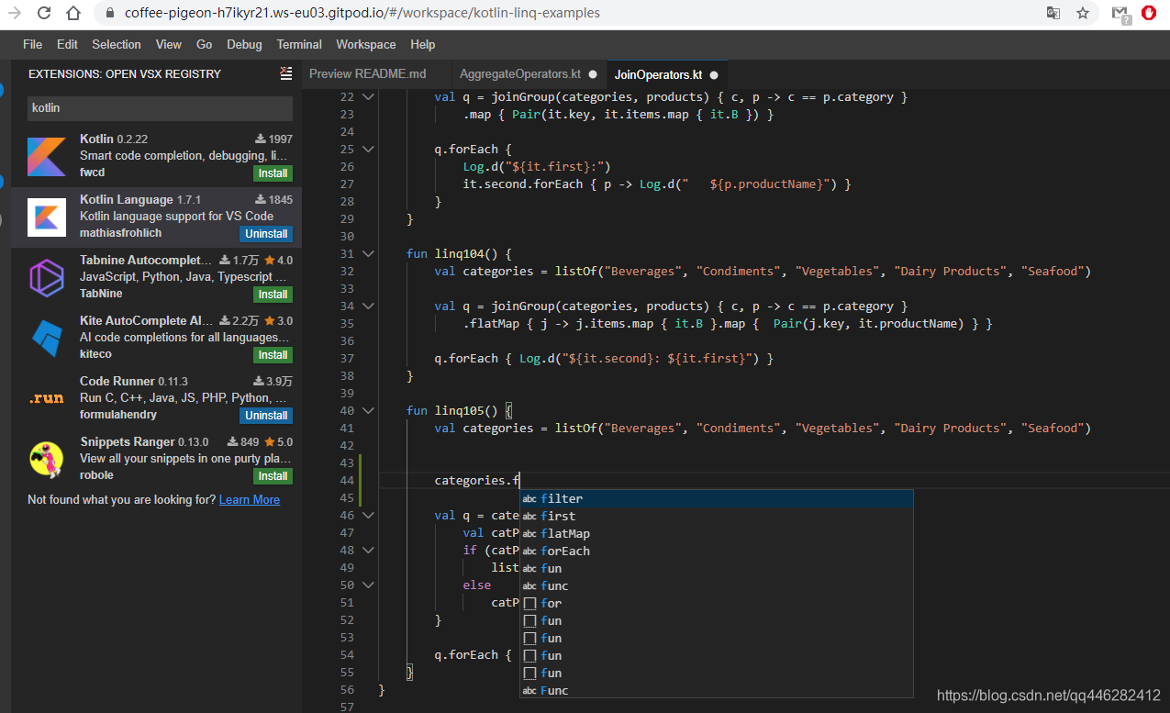
Task: Open the Selection menu
Action: pyautogui.click(x=117, y=44)
